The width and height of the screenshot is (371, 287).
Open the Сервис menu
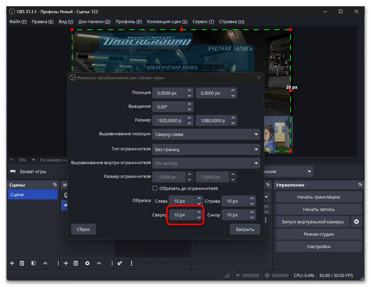pyautogui.click(x=203, y=21)
